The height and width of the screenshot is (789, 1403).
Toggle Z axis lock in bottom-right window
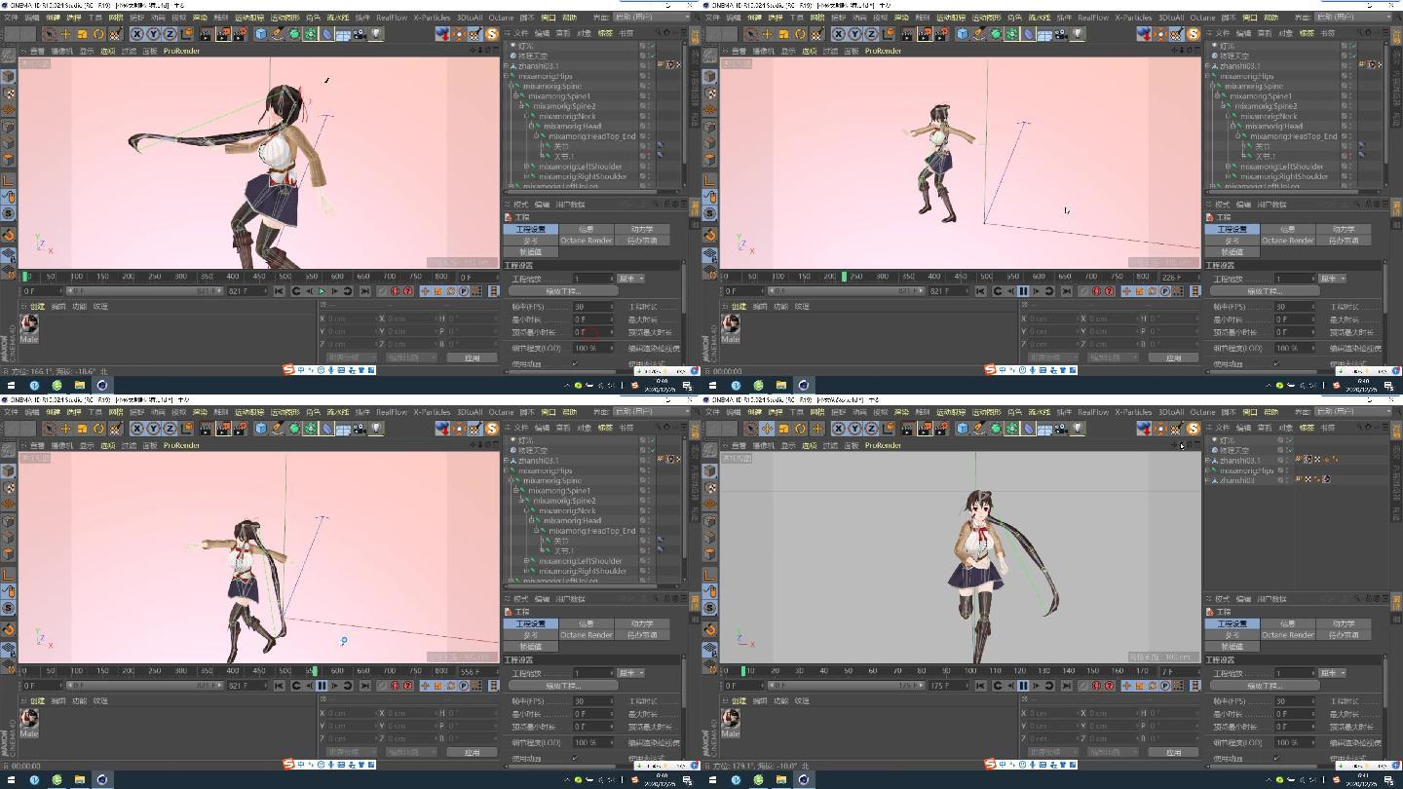pos(871,429)
